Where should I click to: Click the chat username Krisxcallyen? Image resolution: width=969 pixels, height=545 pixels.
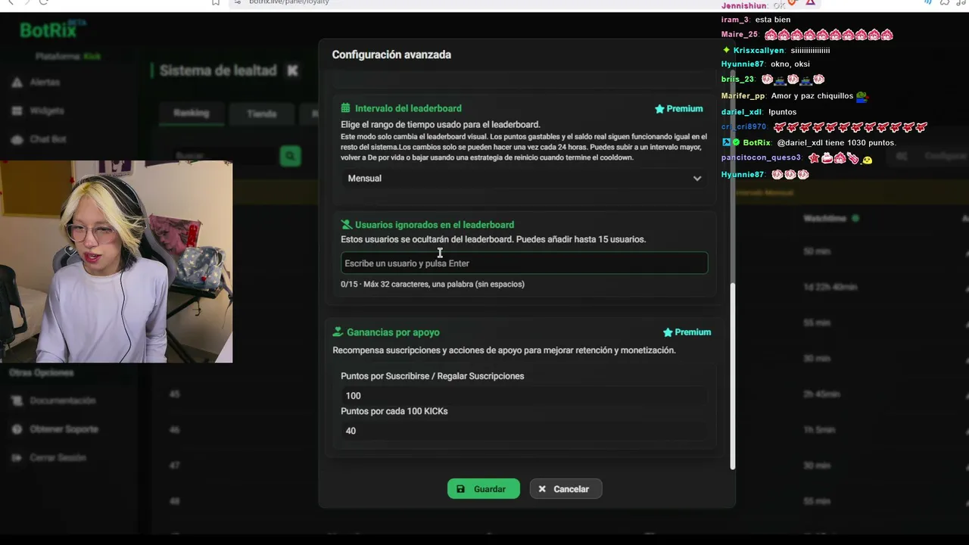tap(759, 51)
